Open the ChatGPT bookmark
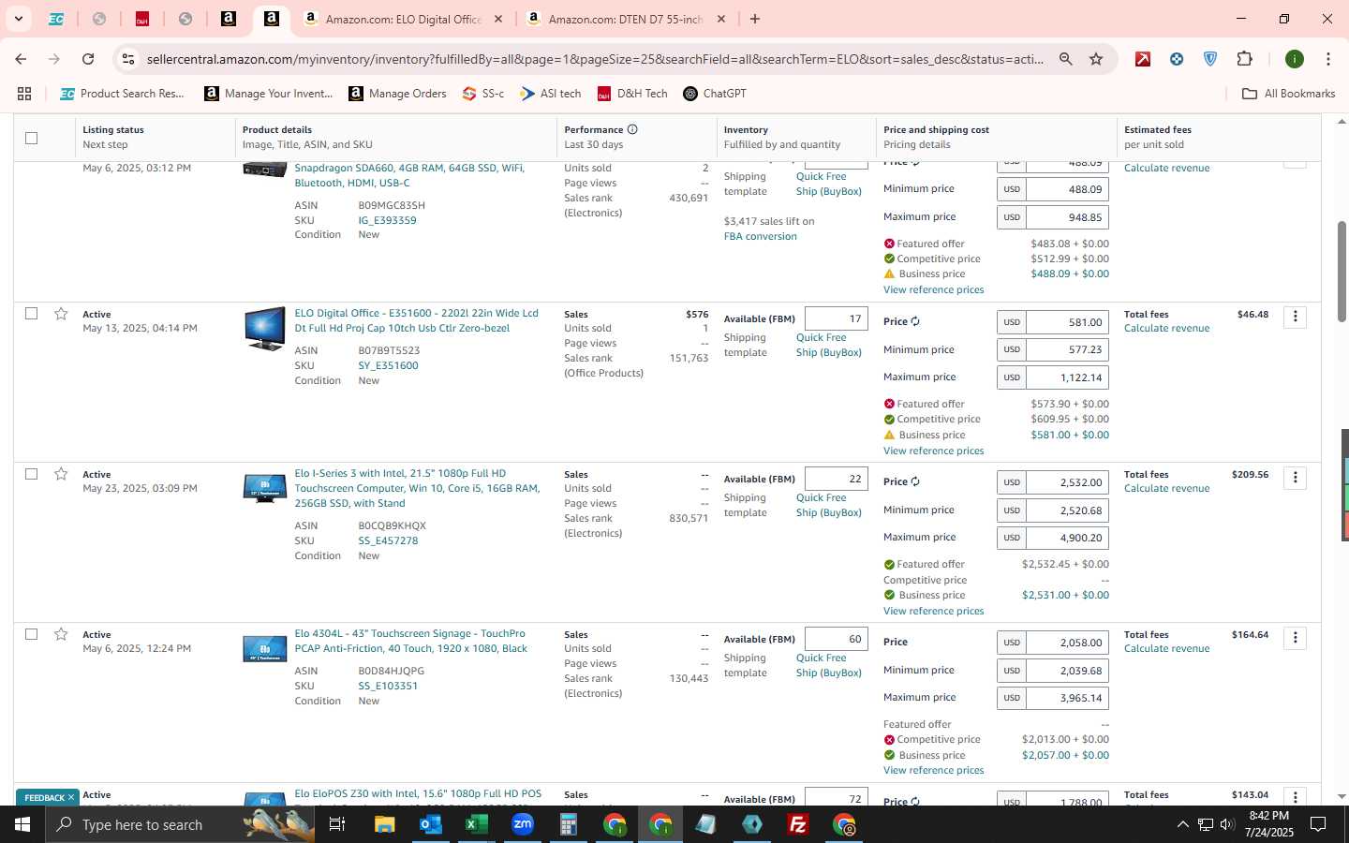Screen dimensions: 1349x843 point(715,94)
